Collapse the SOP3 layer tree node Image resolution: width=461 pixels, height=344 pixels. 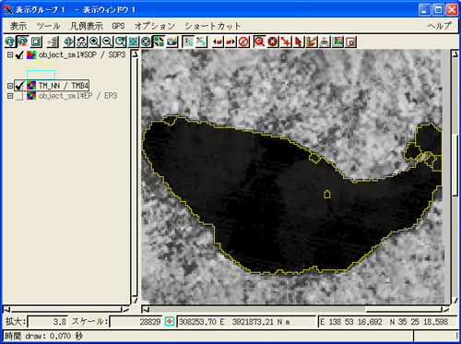click(10, 55)
